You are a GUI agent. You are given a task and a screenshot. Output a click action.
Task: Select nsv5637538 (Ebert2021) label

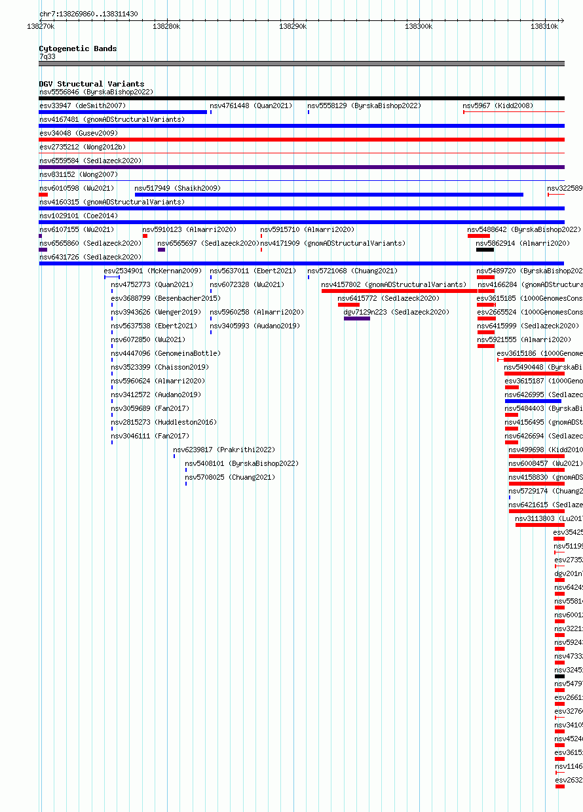pos(154,326)
